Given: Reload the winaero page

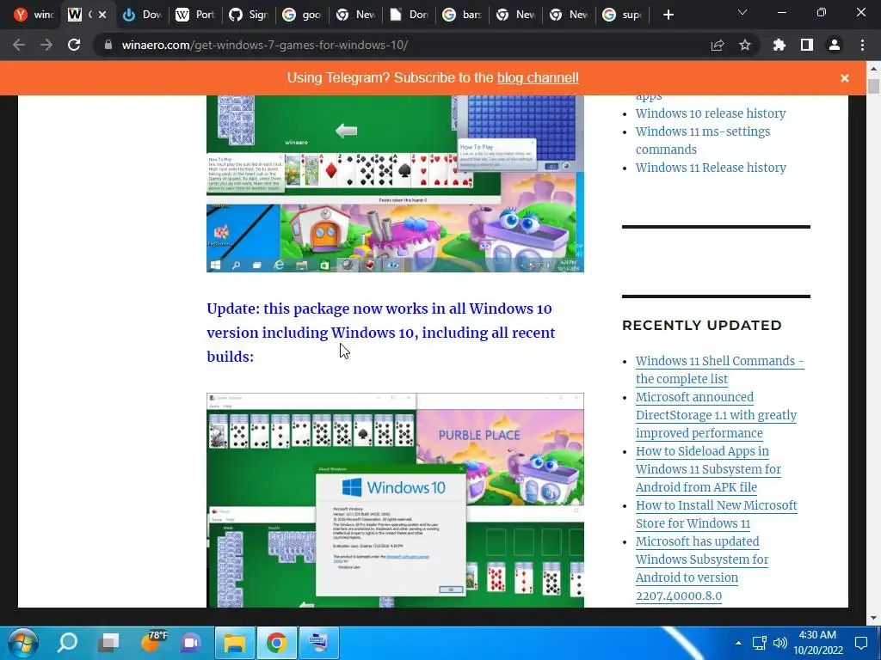Looking at the screenshot, I should pos(74,45).
